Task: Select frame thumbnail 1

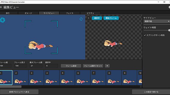Action: pyautogui.click(x=6, y=78)
